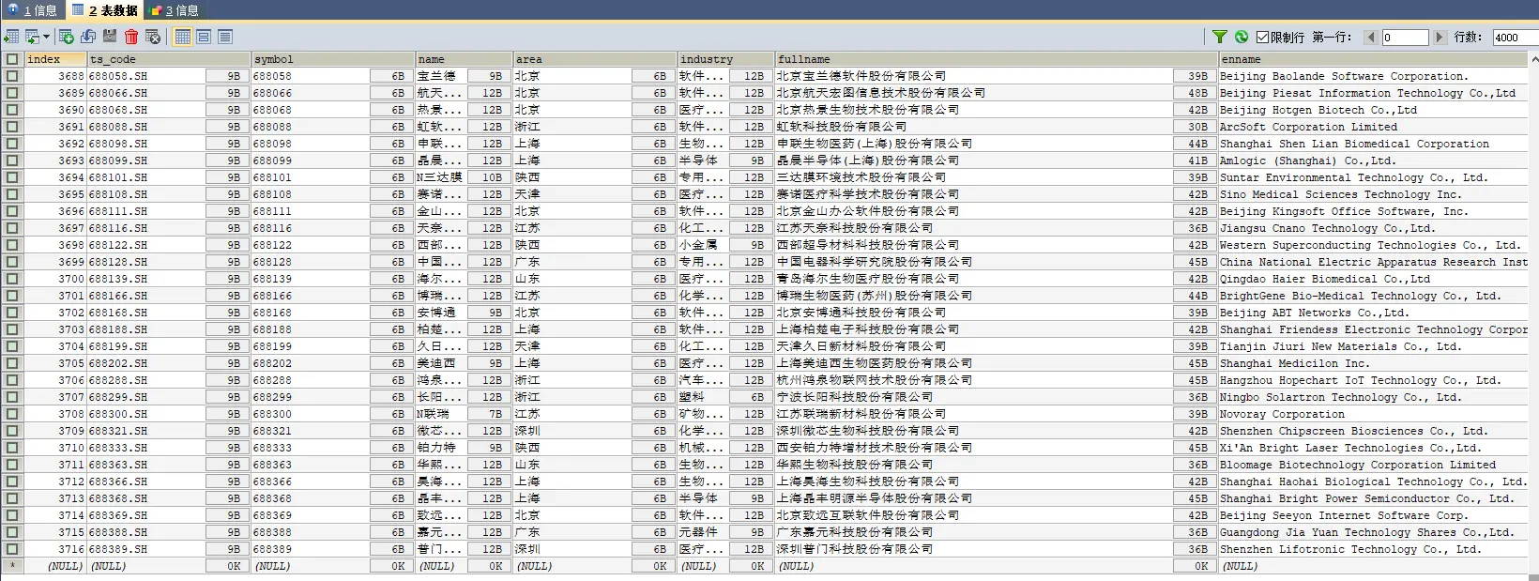The width and height of the screenshot is (1539, 581).
Task: Click the next page arrow button
Action: (x=1440, y=37)
